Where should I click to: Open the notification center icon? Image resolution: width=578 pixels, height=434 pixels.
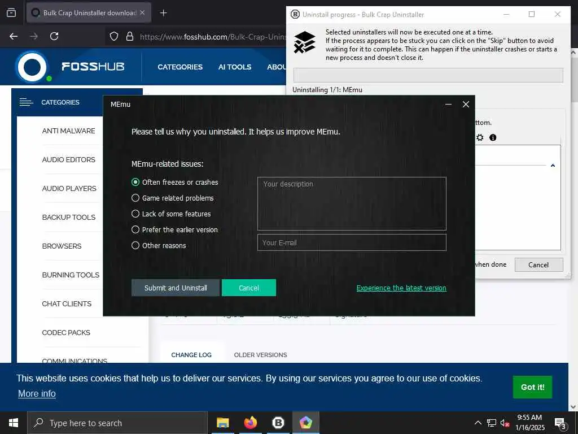pyautogui.click(x=561, y=423)
